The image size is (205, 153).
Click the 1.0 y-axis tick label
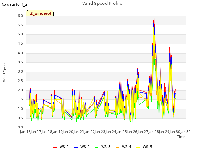tap(20, 109)
